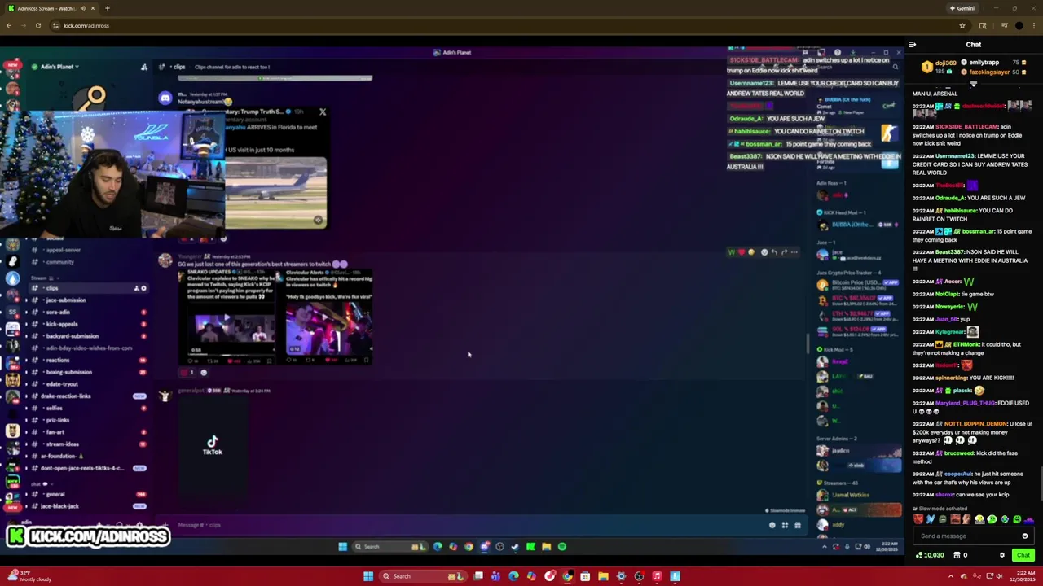Open File Explorer from taskbar
This screenshot has height=586, width=1043.
603,576
